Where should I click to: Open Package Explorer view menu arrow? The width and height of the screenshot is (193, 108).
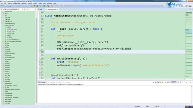(x=31, y=9)
